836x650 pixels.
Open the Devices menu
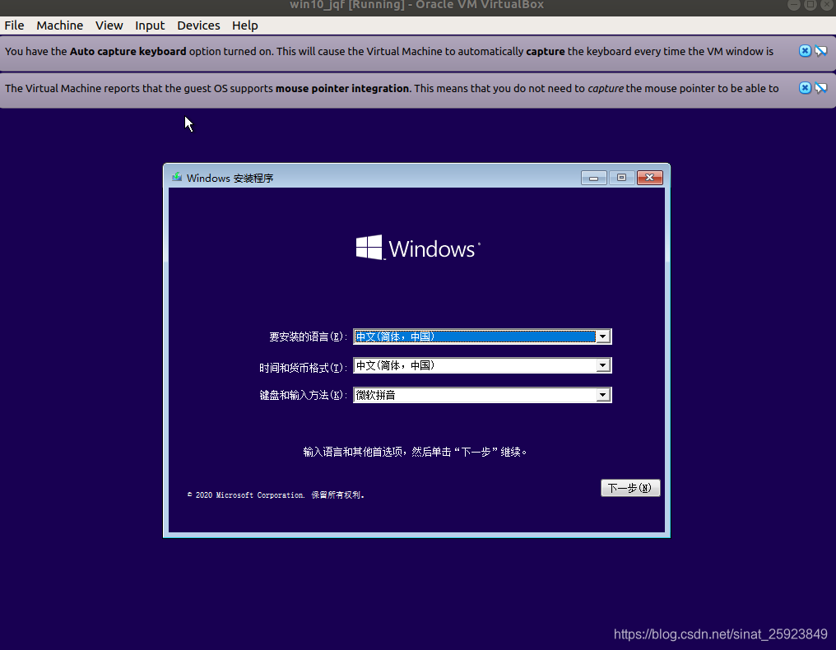198,26
